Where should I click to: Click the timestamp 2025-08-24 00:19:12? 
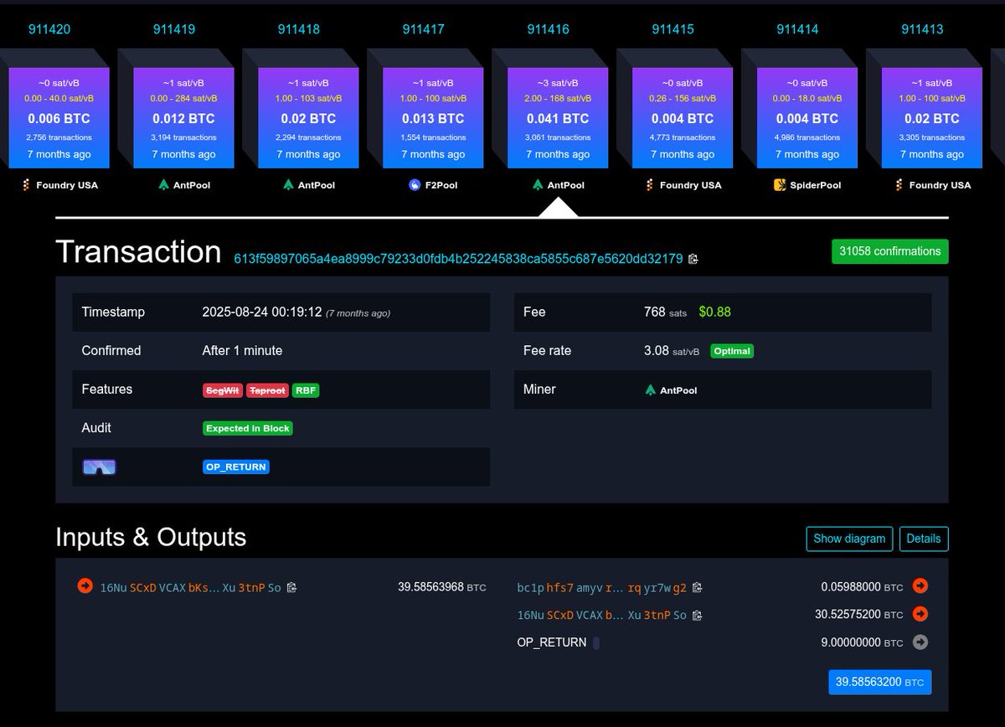click(262, 312)
